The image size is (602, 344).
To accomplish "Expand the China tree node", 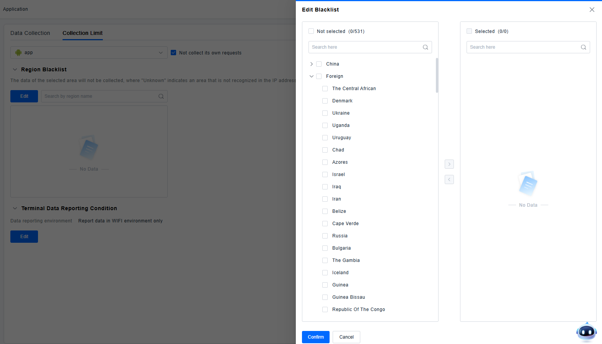I will [312, 64].
